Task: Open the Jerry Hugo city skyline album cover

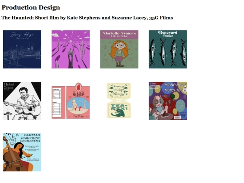Action: [22, 49]
